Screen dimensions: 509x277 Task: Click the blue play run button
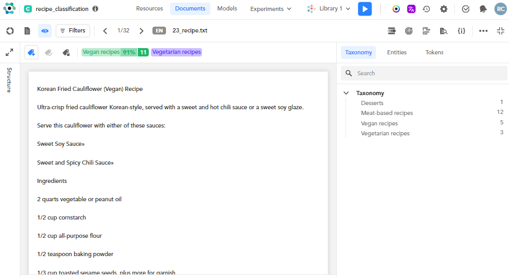click(365, 9)
